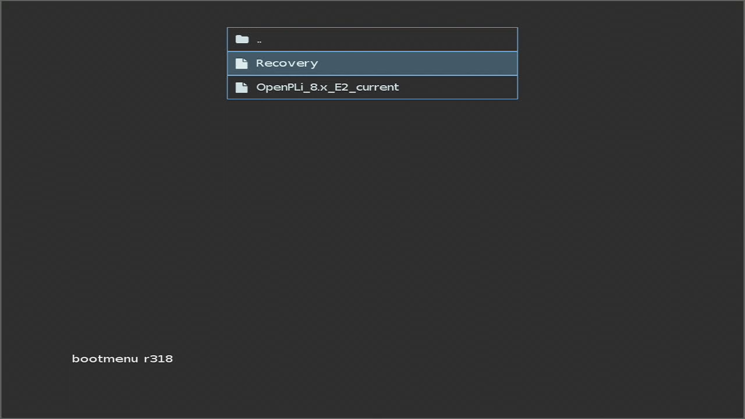Click empty space in the highlighted Recovery row

click(x=419, y=63)
